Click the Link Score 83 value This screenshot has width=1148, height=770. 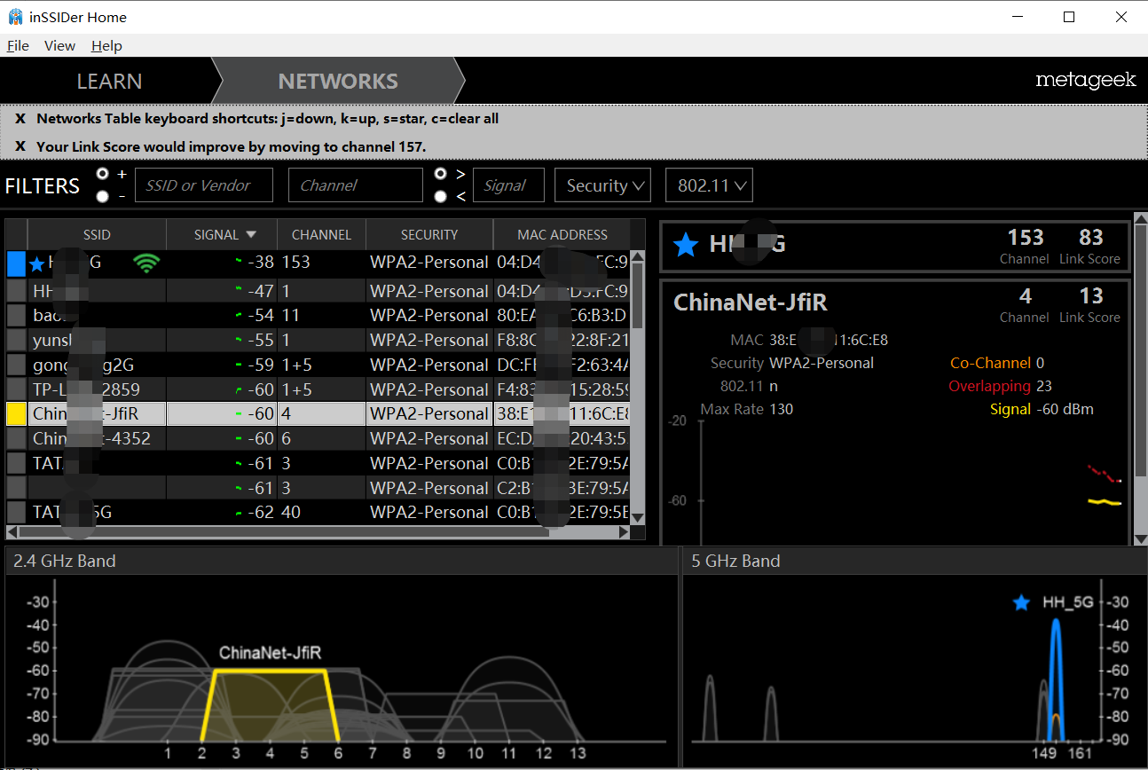coord(1090,238)
